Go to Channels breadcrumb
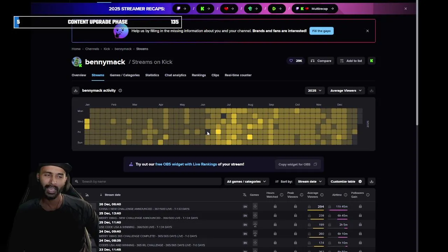The image size is (448, 252). [x=92, y=49]
